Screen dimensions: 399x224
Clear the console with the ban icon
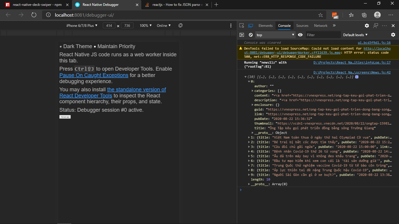click(x=251, y=35)
